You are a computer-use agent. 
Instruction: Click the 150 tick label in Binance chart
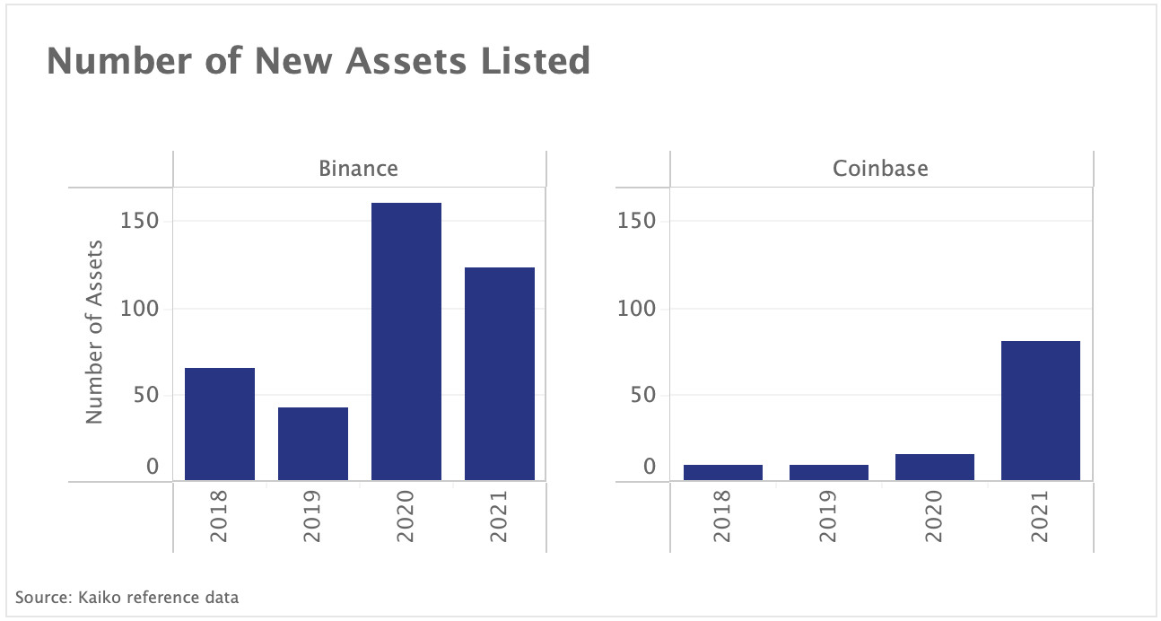[x=139, y=221]
